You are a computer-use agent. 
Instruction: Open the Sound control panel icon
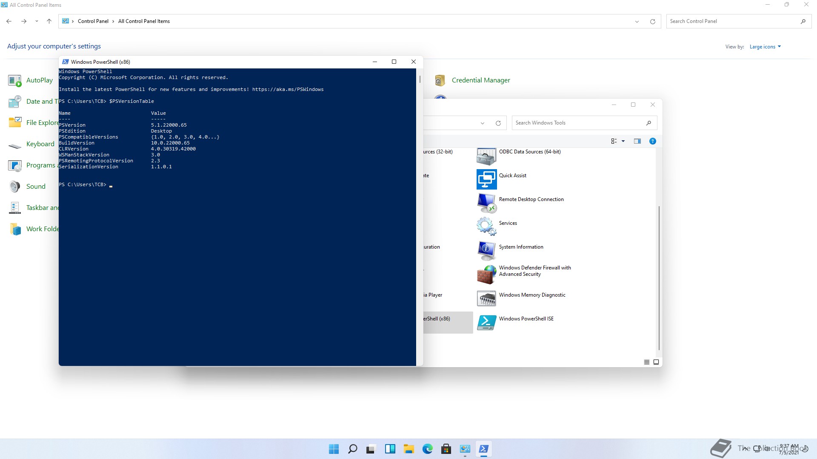click(15, 187)
